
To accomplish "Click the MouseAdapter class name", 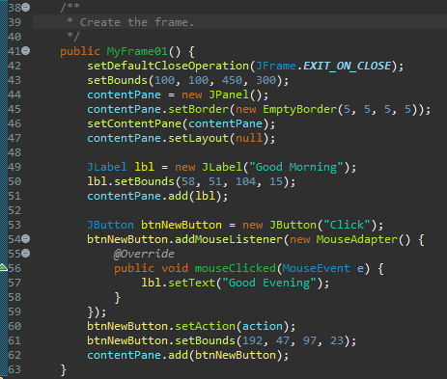I will [x=357, y=239].
